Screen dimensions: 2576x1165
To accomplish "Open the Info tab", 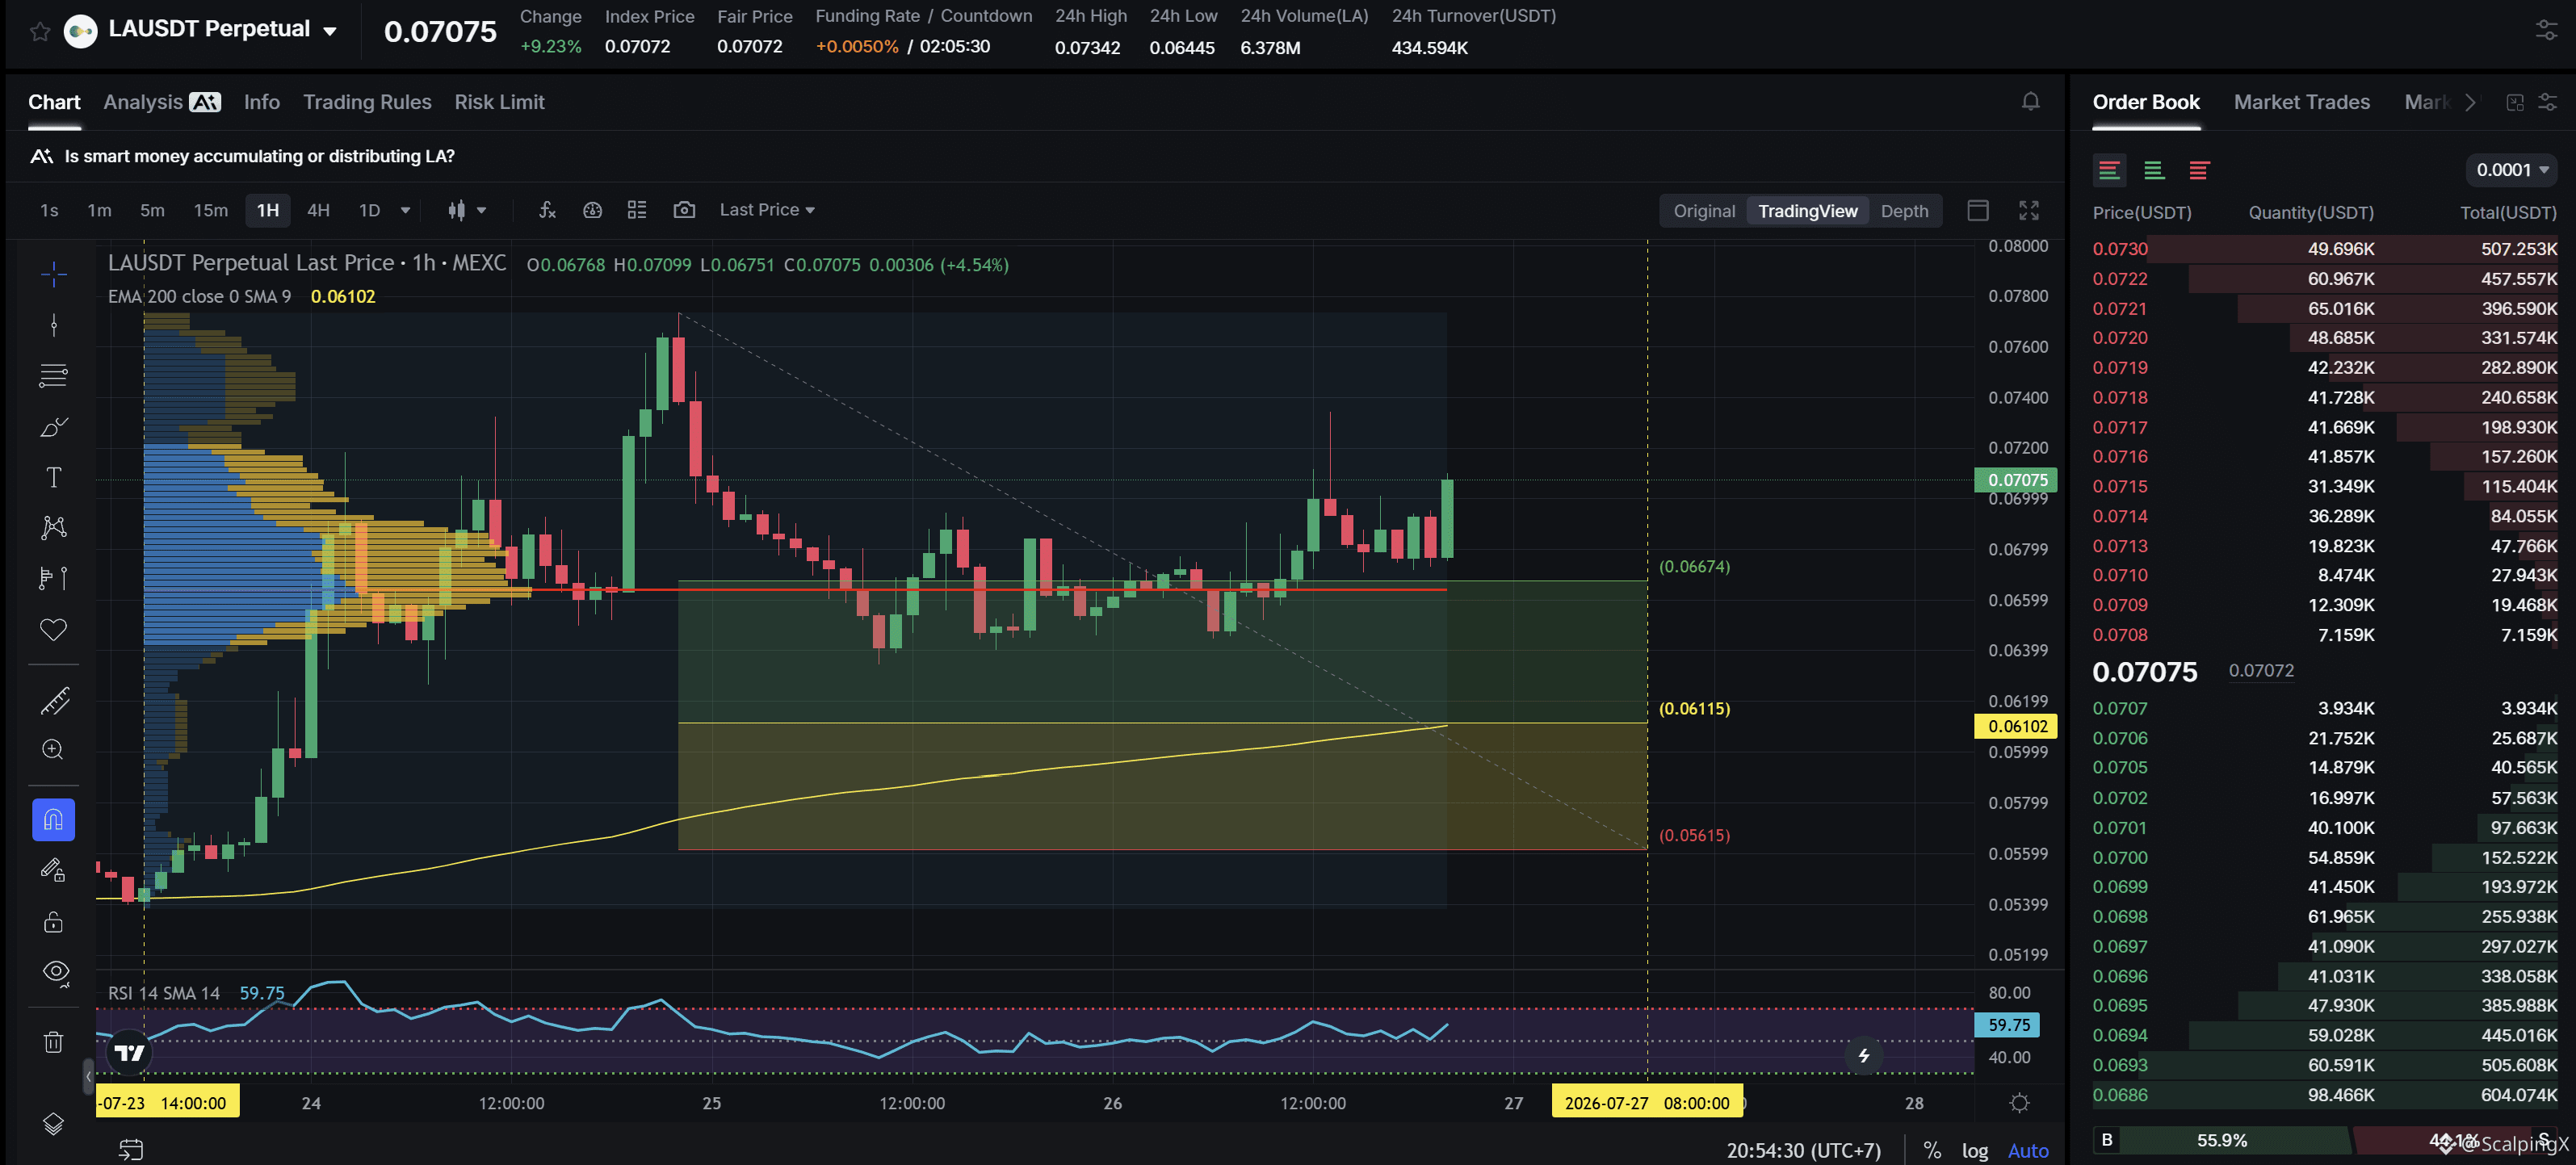I will click(x=261, y=102).
